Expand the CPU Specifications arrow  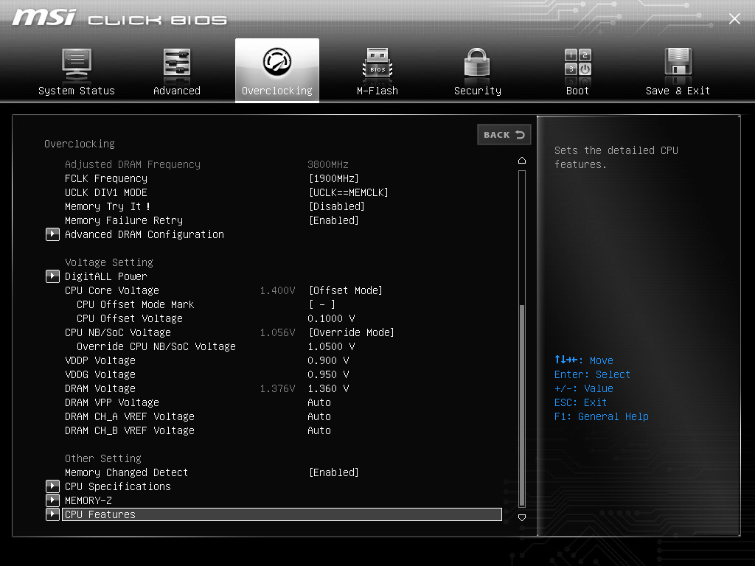click(x=52, y=486)
